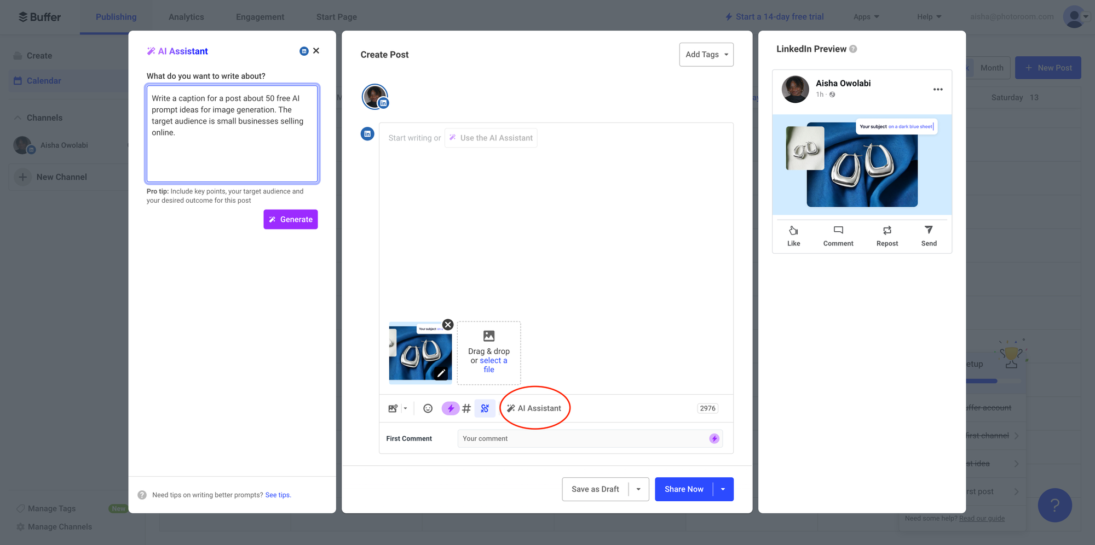
Task: Open the emoji picker in the composer
Action: coord(428,408)
